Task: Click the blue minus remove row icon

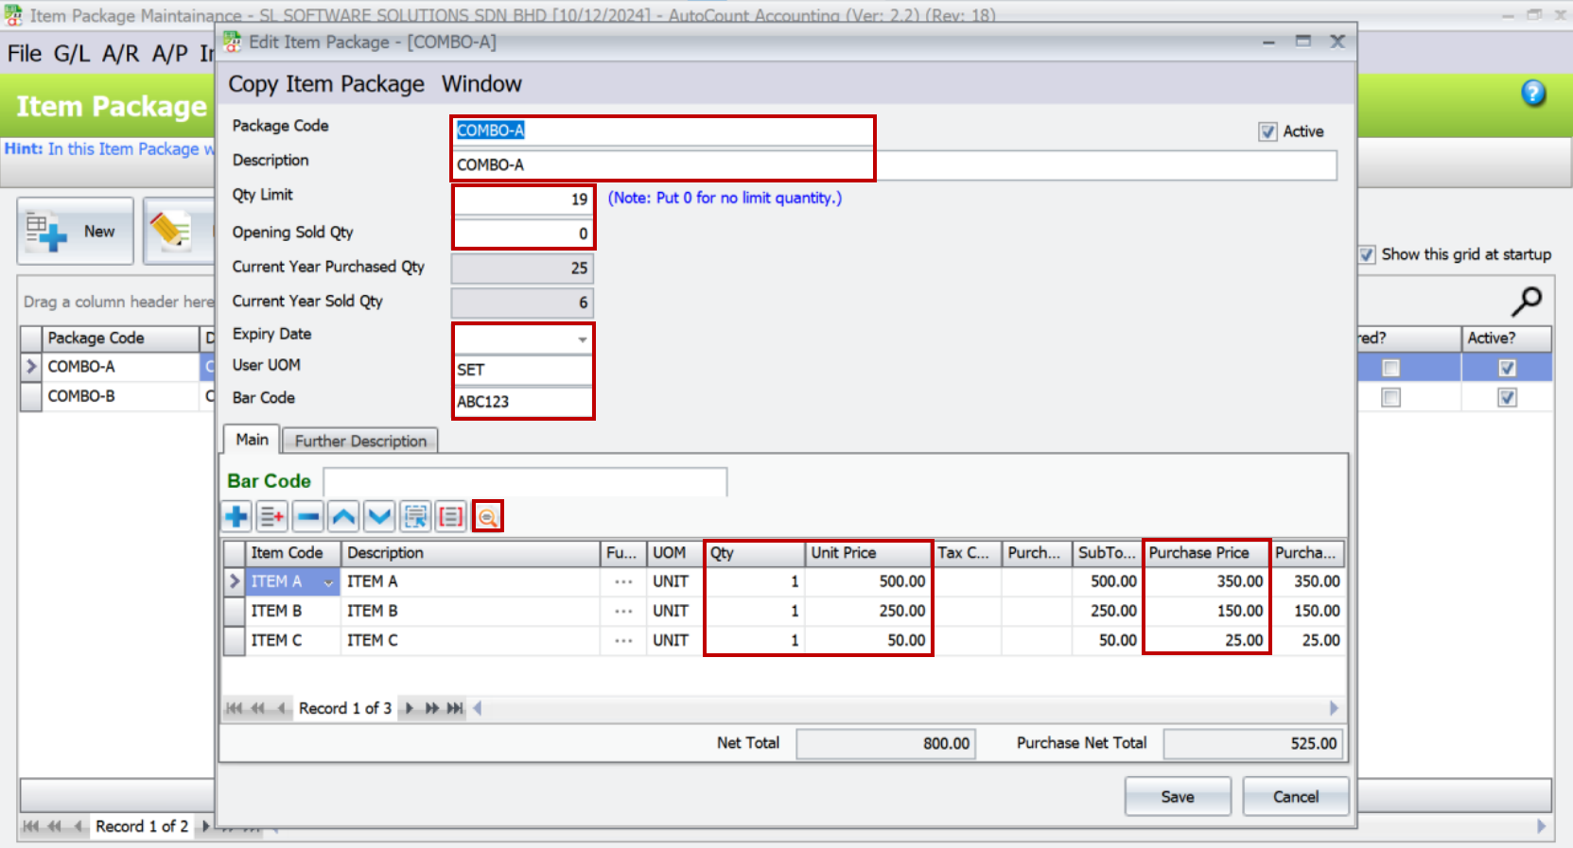Action: coord(308,516)
